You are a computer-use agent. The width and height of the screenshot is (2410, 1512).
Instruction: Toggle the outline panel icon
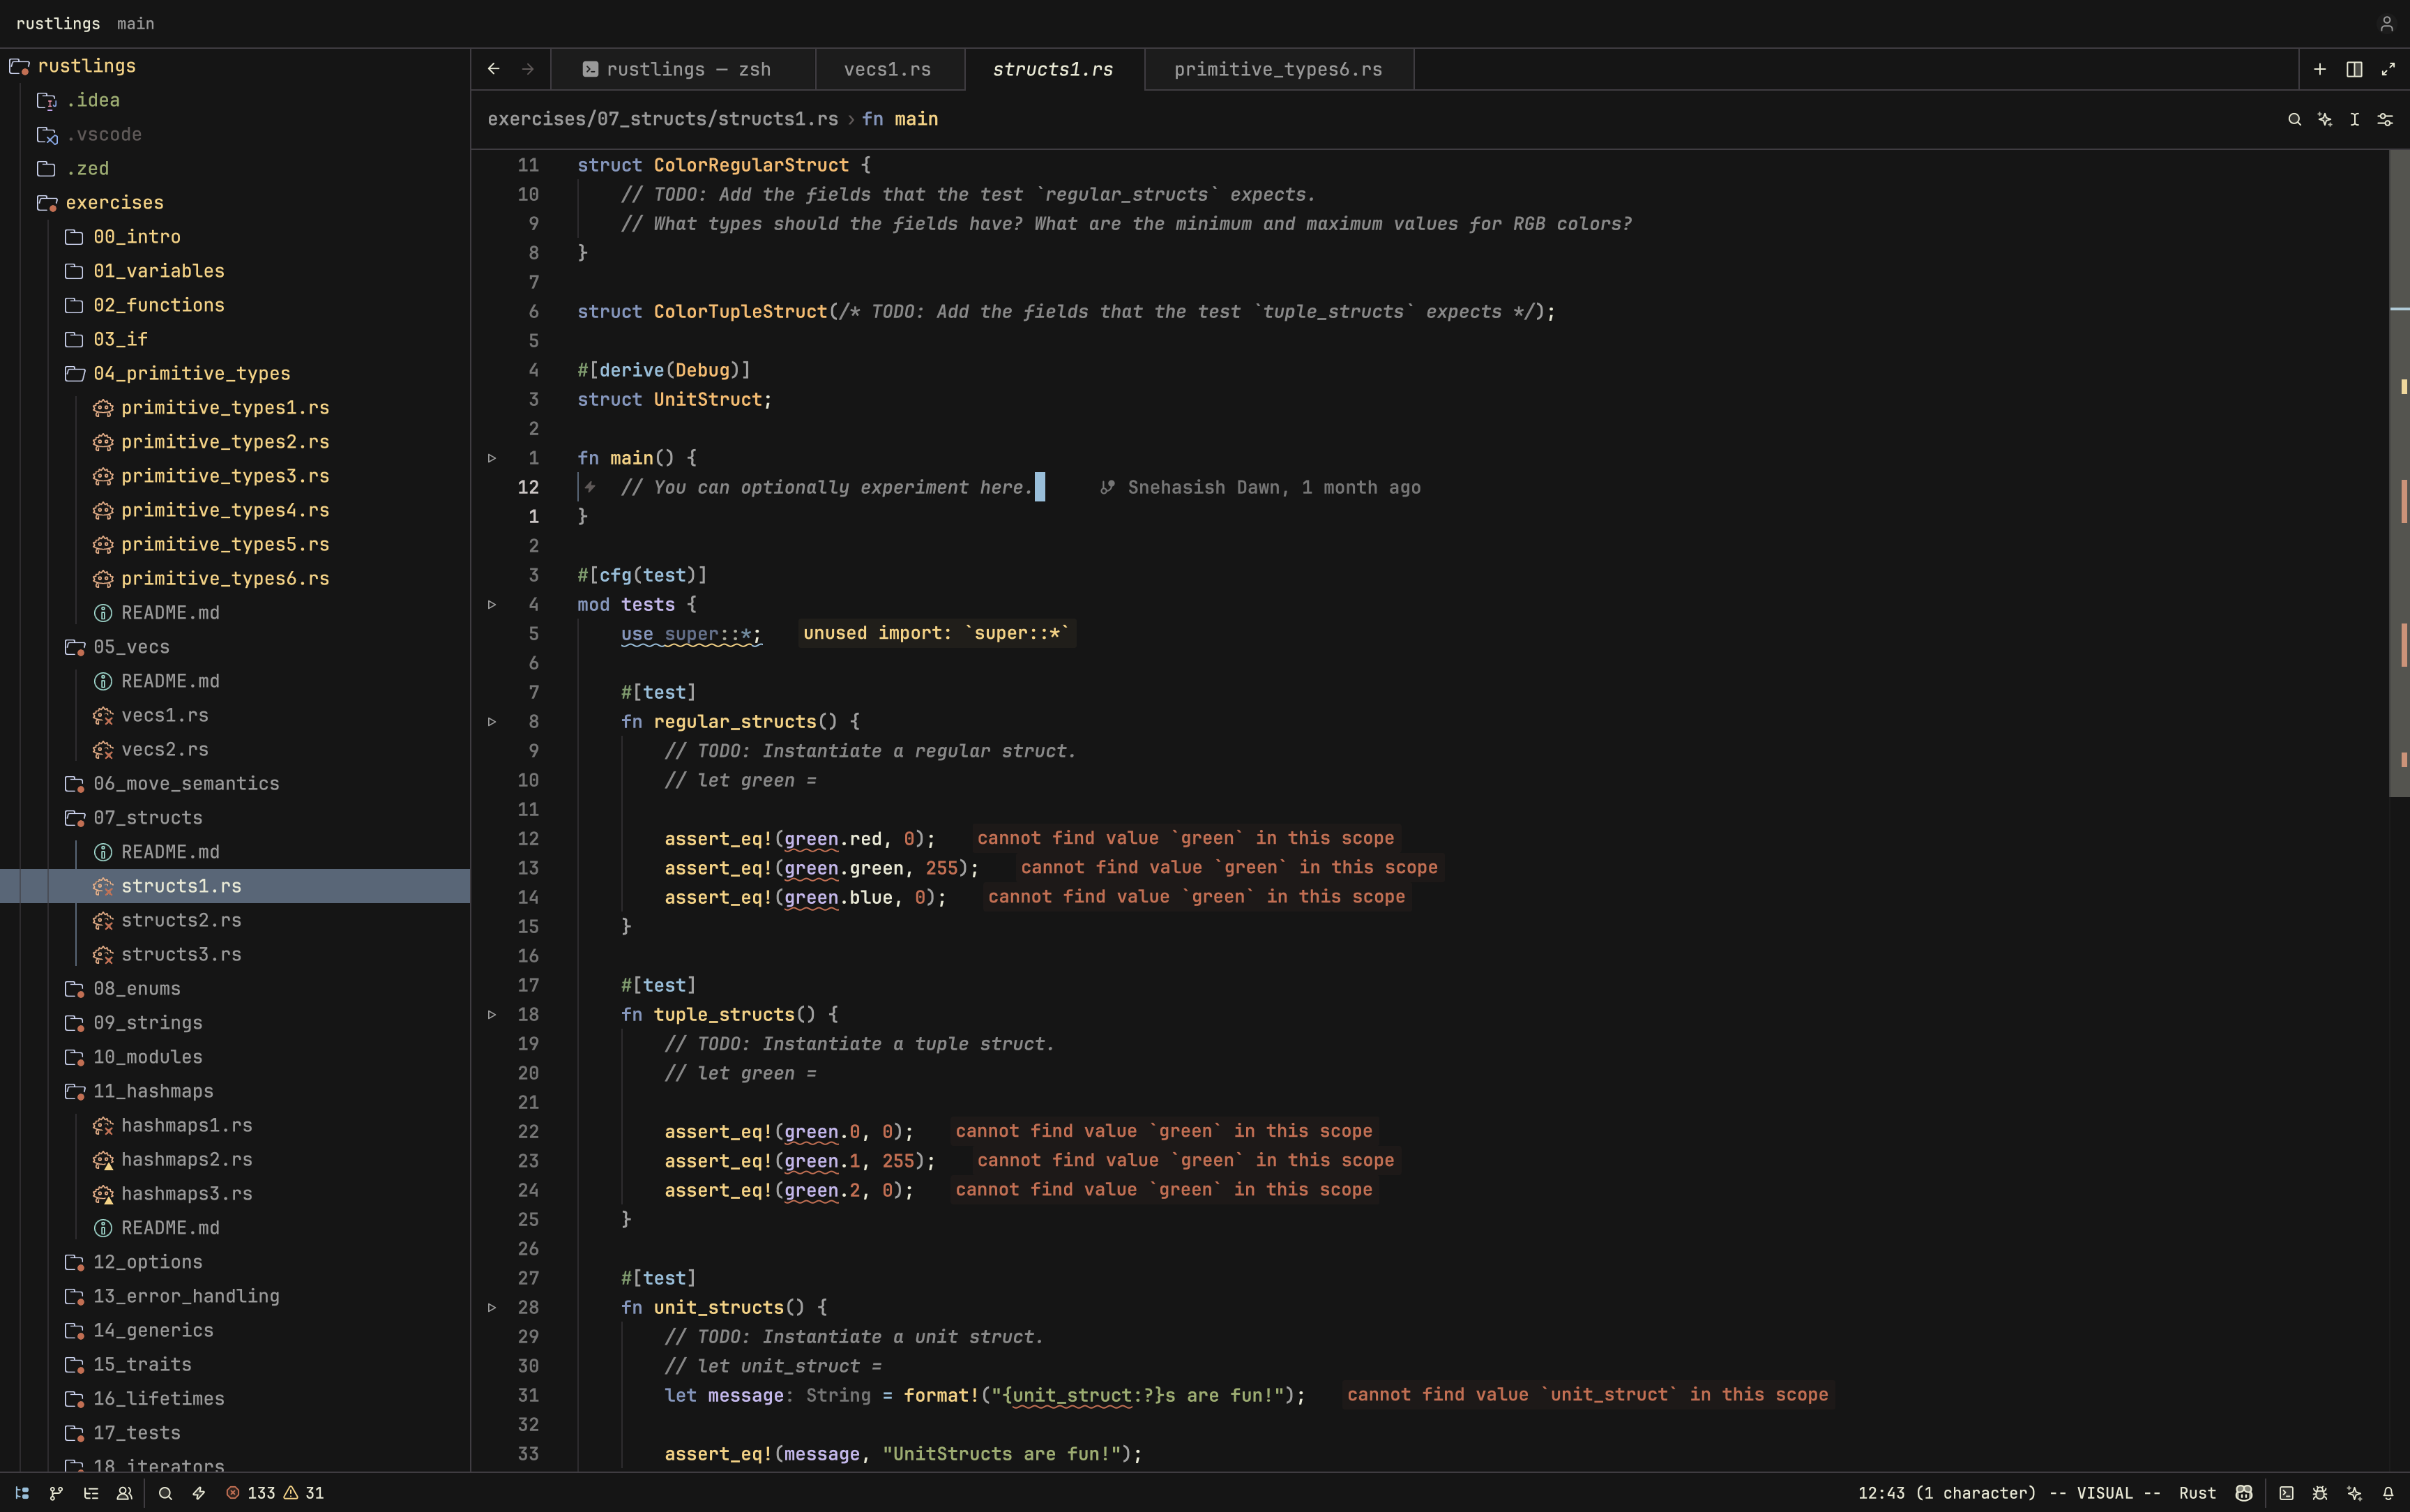point(91,1493)
